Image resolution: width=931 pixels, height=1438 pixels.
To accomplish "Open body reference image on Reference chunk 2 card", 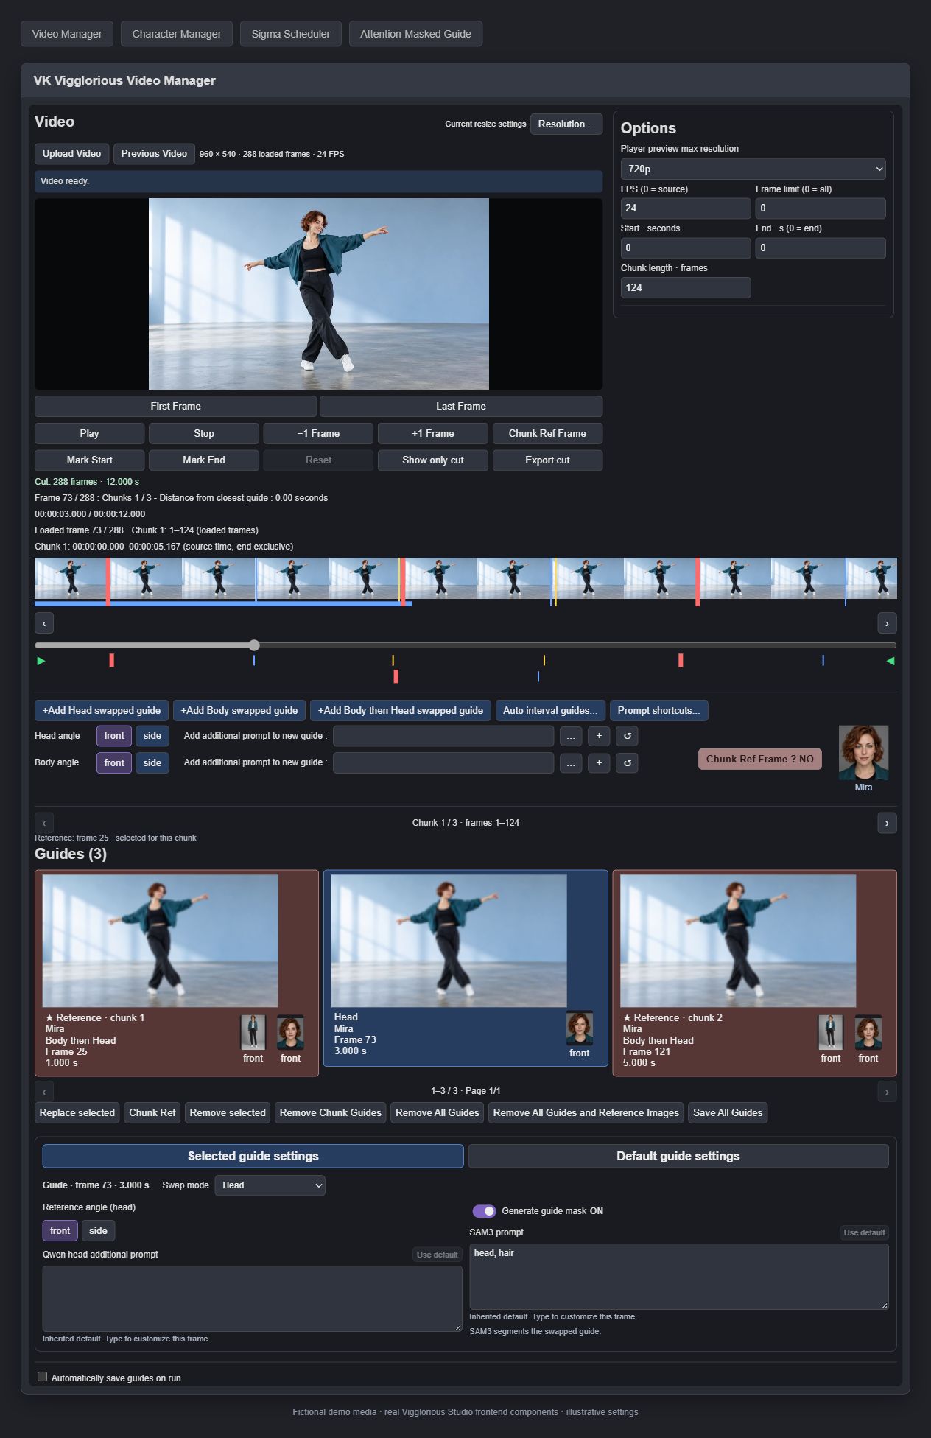I will pyautogui.click(x=830, y=1032).
